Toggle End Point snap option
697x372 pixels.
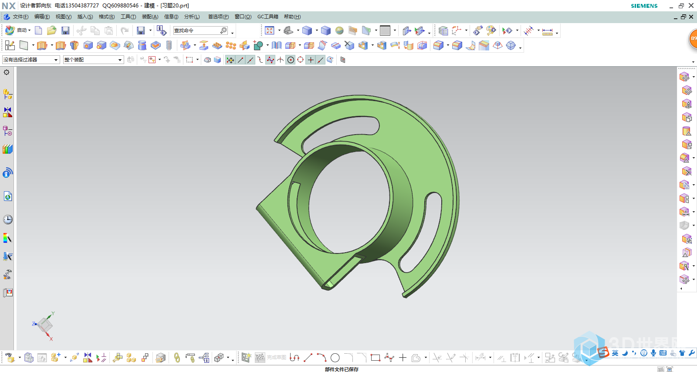[x=240, y=60]
